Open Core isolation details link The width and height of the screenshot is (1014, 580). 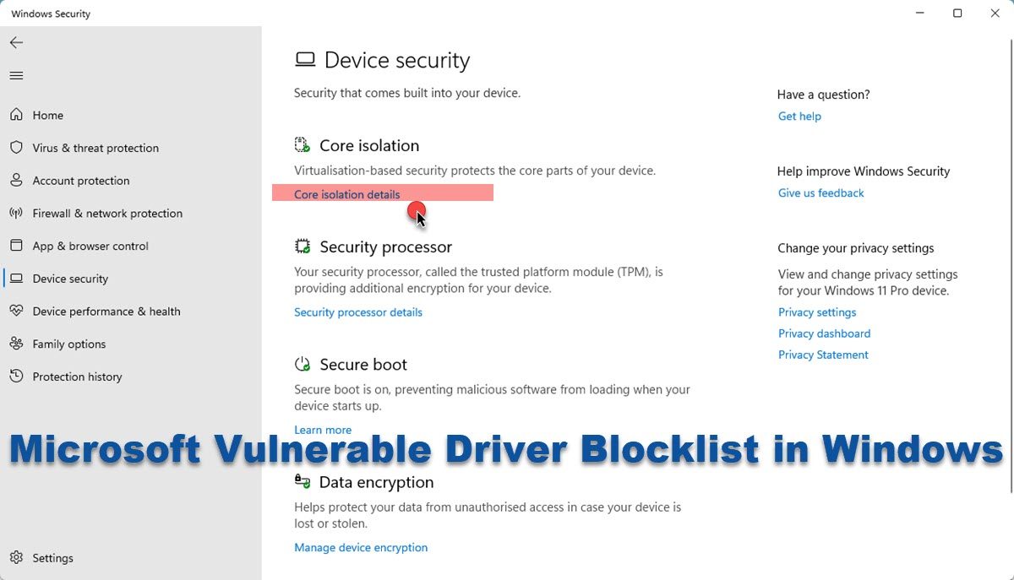[347, 194]
